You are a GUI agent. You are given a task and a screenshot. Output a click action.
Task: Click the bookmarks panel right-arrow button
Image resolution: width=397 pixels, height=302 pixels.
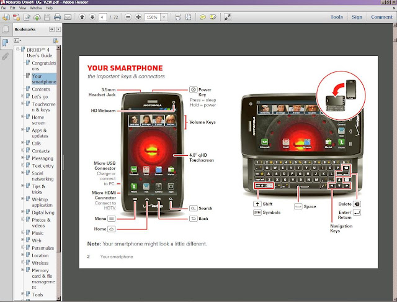pyautogui.click(x=58, y=29)
